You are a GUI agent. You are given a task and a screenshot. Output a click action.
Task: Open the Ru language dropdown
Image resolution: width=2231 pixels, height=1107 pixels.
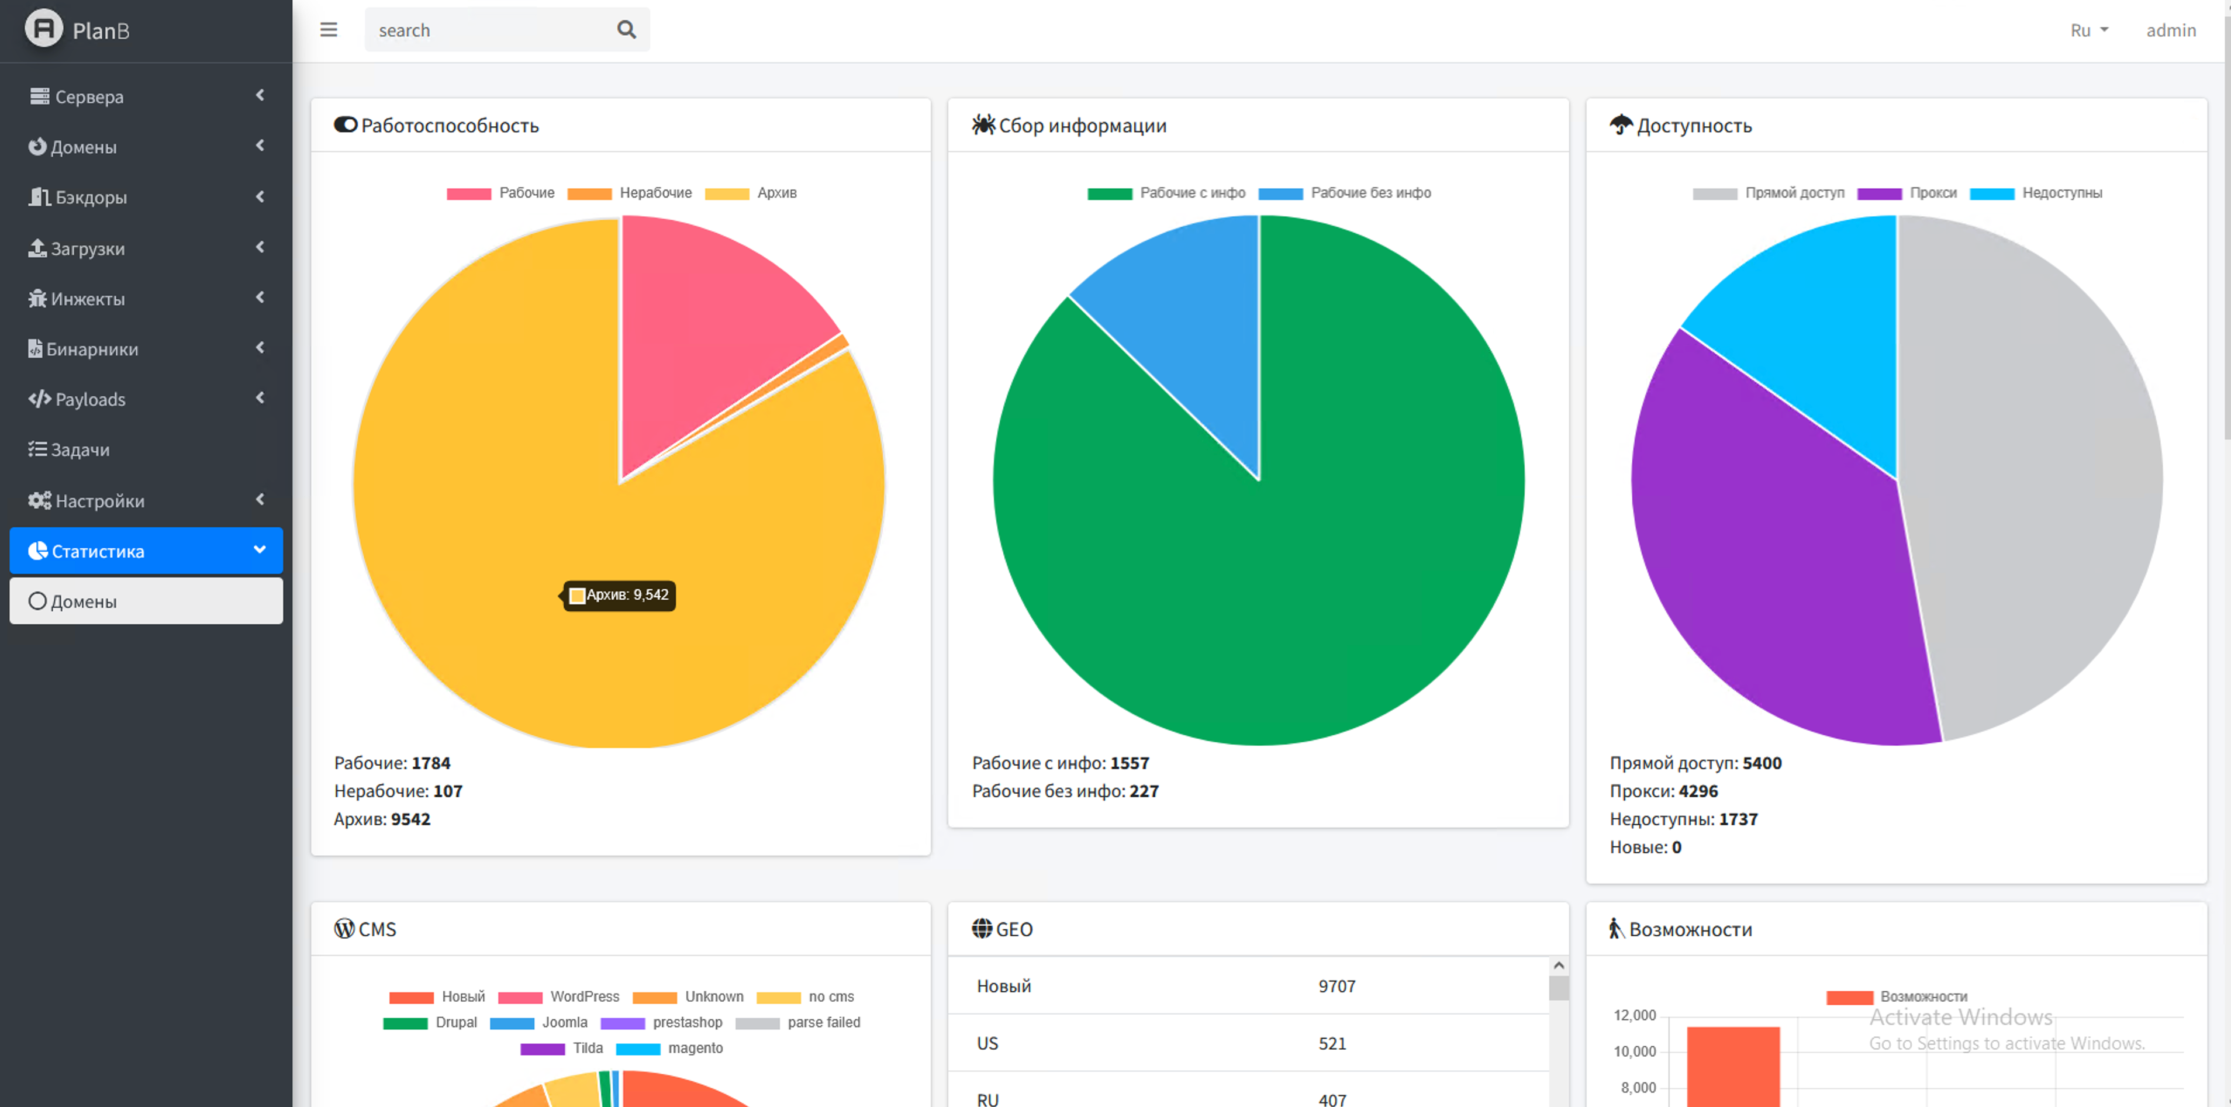pyautogui.click(x=2088, y=29)
